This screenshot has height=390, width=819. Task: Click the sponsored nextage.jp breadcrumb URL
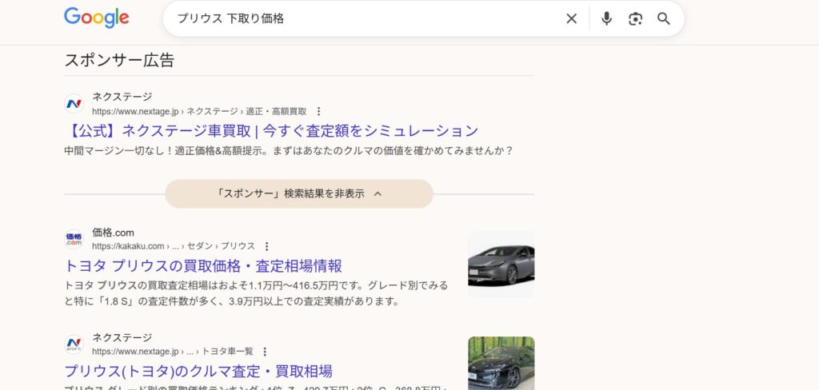[x=199, y=111]
